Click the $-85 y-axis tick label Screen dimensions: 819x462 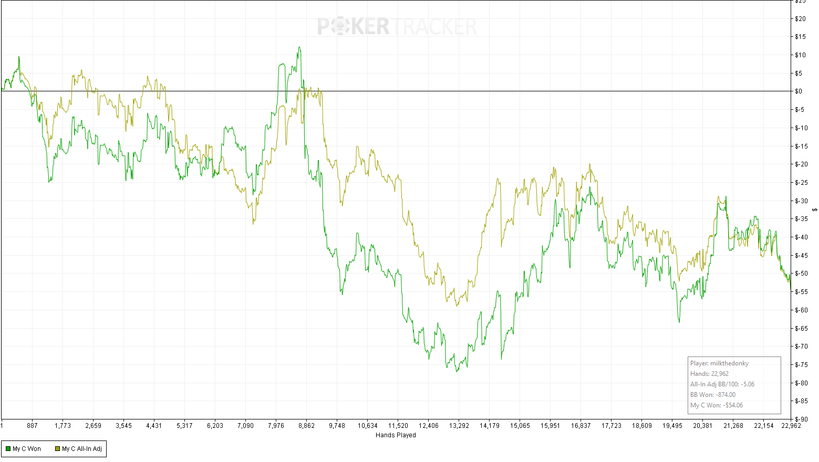coord(801,401)
